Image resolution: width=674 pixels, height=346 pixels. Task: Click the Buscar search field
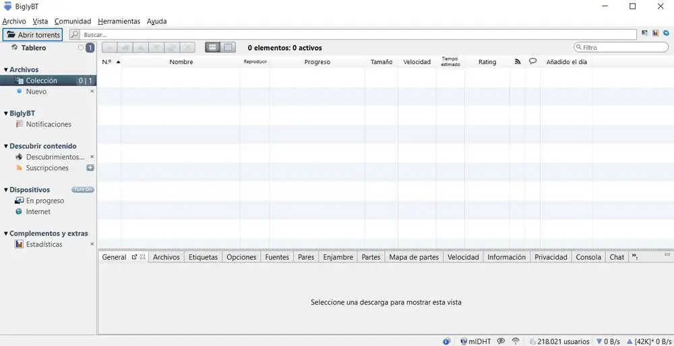coord(358,35)
